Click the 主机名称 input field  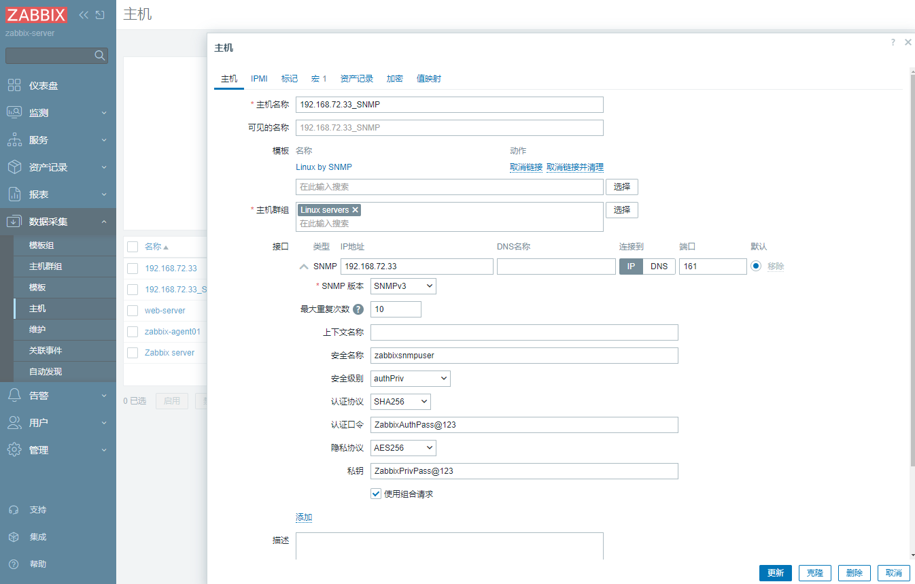449,105
